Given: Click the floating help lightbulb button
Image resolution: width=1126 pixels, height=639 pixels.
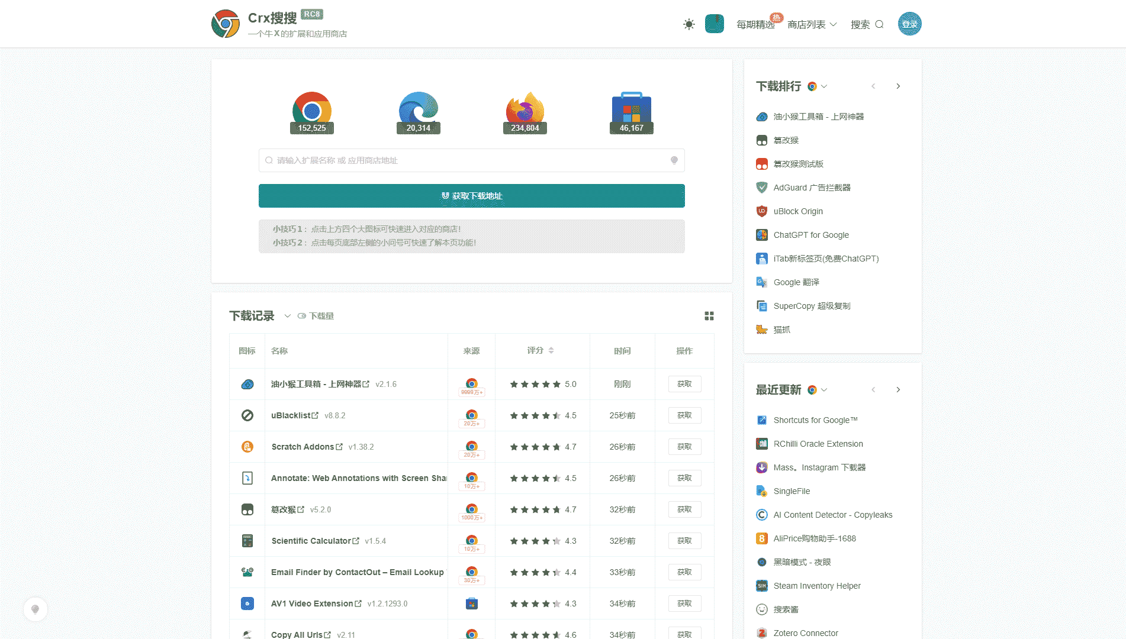Looking at the screenshot, I should click(x=36, y=609).
